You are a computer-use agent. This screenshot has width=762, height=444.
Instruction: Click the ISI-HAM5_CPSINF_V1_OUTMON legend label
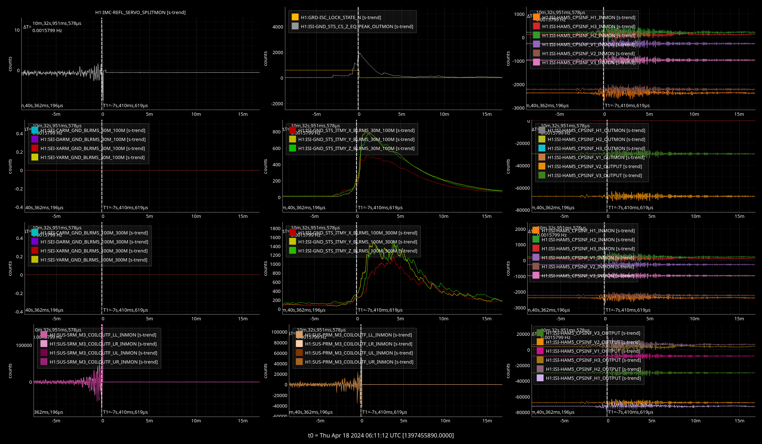[x=596, y=157]
